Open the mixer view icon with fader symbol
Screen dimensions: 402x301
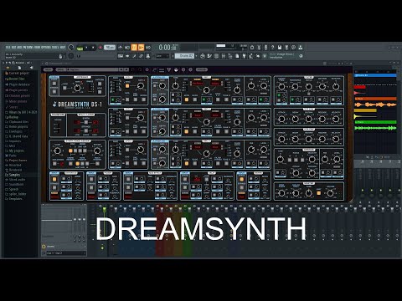(224, 56)
